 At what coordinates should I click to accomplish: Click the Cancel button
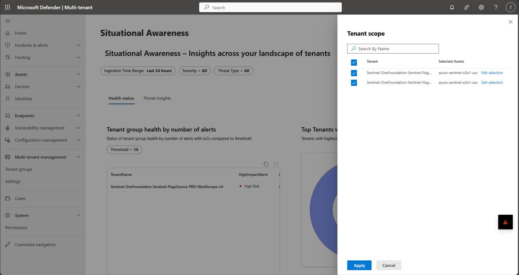pos(389,266)
